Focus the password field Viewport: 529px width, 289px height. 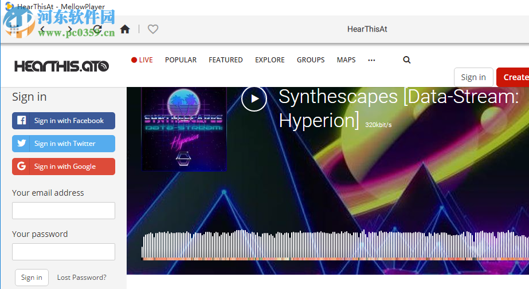point(64,252)
